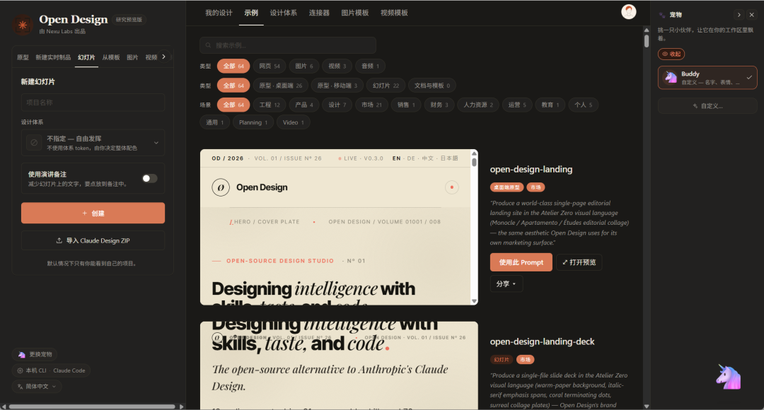Viewport: 764px width, 410px height.
Task: Switch to the 新建实时制品 sidebar tab
Action: [x=53, y=57]
